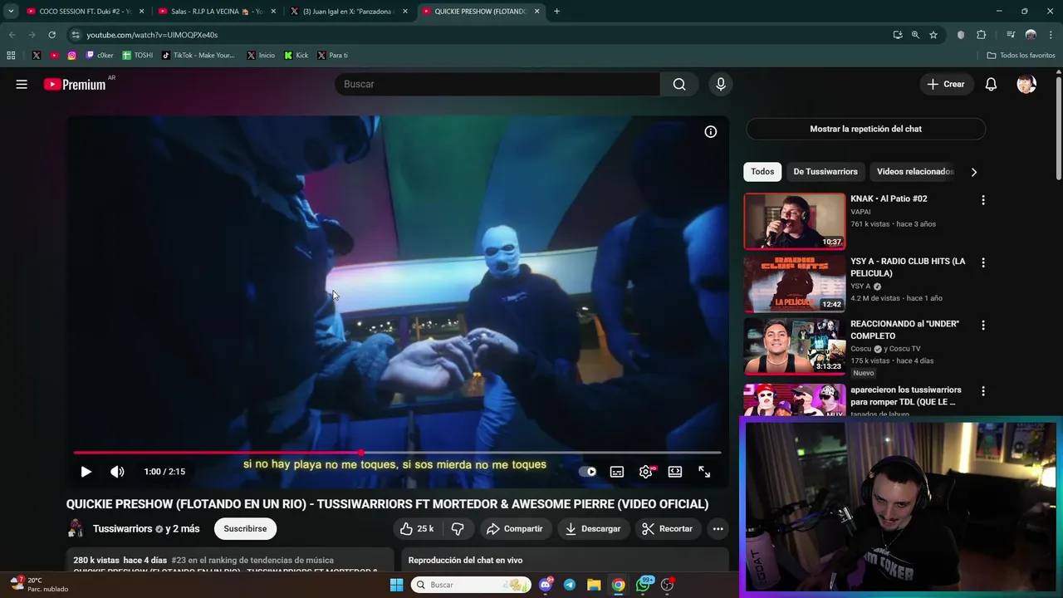Image resolution: width=1063 pixels, height=598 pixels.
Task: Reload the page
Action: [x=51, y=35]
